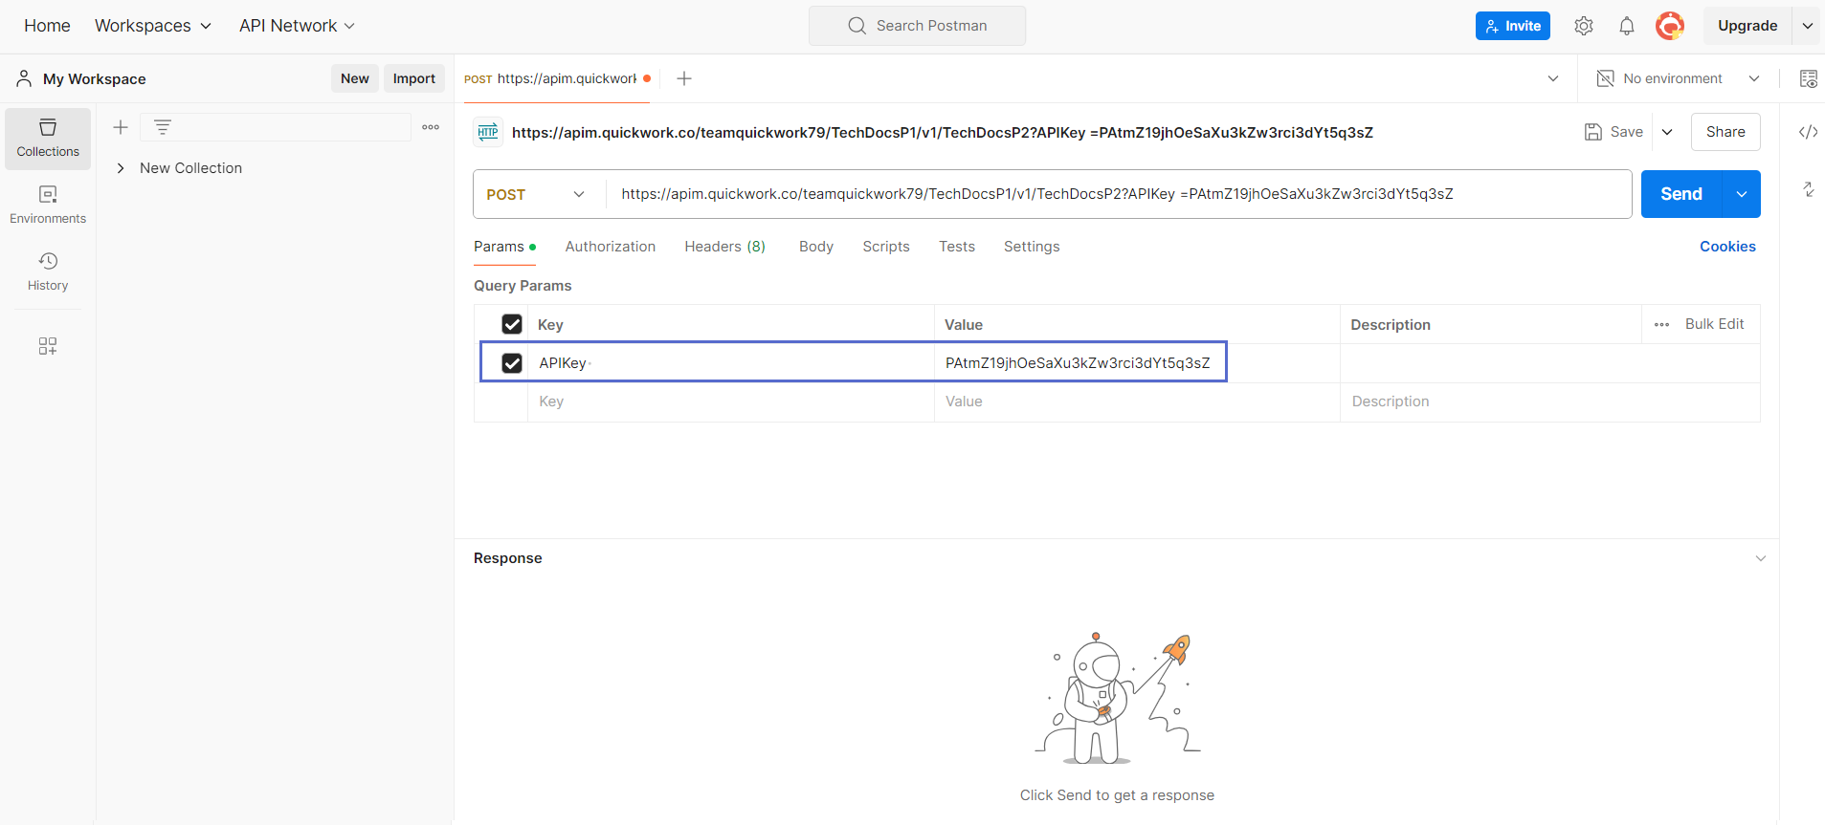This screenshot has width=1825, height=825.
Task: Click the HTTP request type icon
Action: [488, 132]
